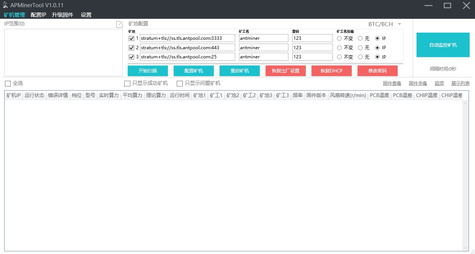
Task: Click the IP范围 list box
Action: pos(63,53)
